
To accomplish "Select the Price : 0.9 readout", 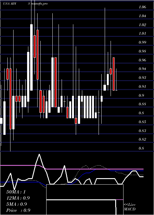I will click(x=18, y=210).
